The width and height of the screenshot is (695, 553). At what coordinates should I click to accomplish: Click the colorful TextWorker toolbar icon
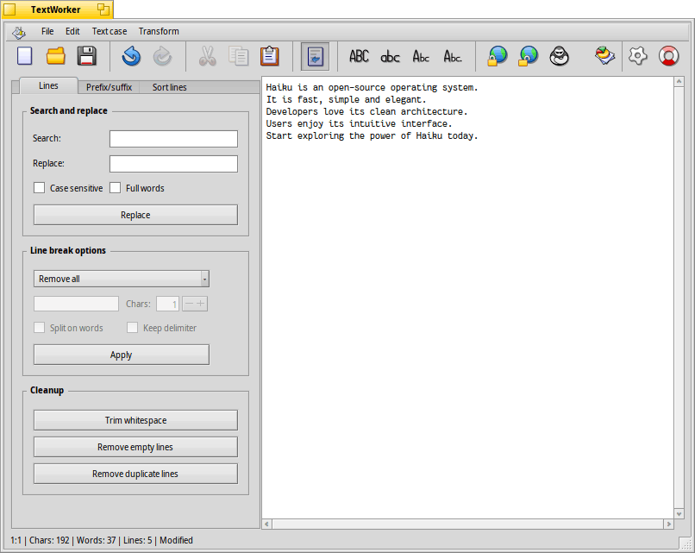point(604,56)
